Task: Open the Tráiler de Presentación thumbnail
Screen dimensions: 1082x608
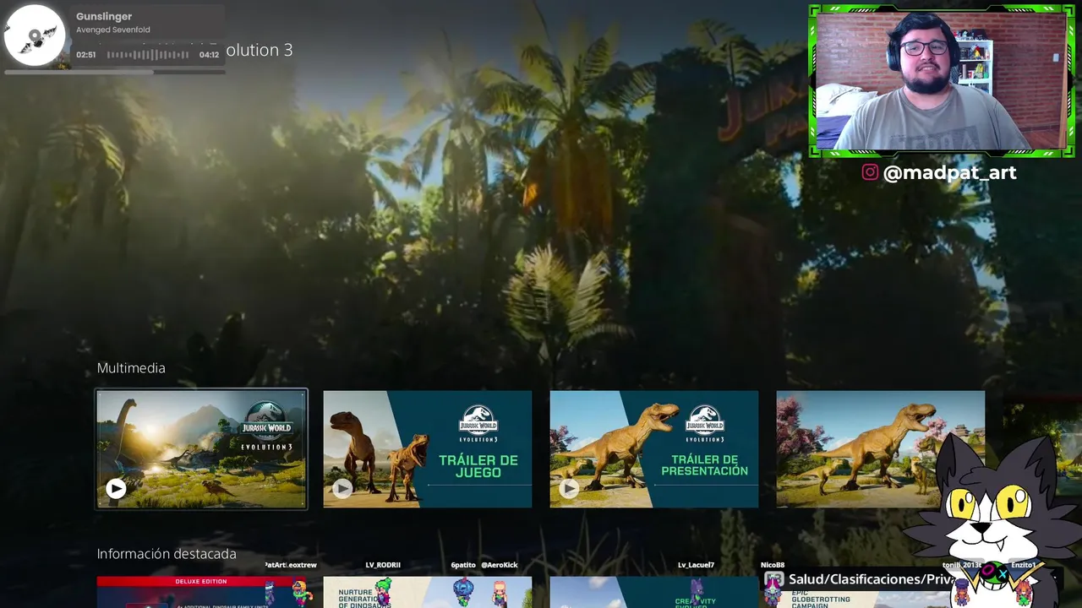Action: click(654, 449)
